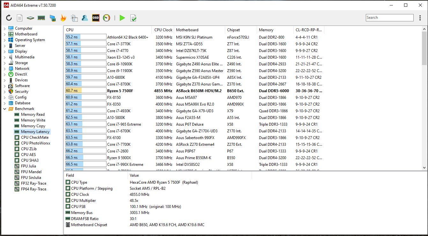Select Software in the sidebar tree
The width and height of the screenshot is (428, 236).
click(x=22, y=86)
